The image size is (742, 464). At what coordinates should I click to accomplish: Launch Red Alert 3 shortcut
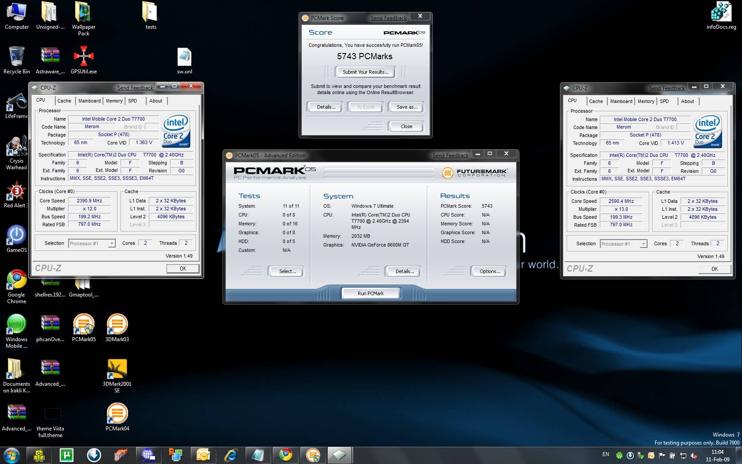16,194
